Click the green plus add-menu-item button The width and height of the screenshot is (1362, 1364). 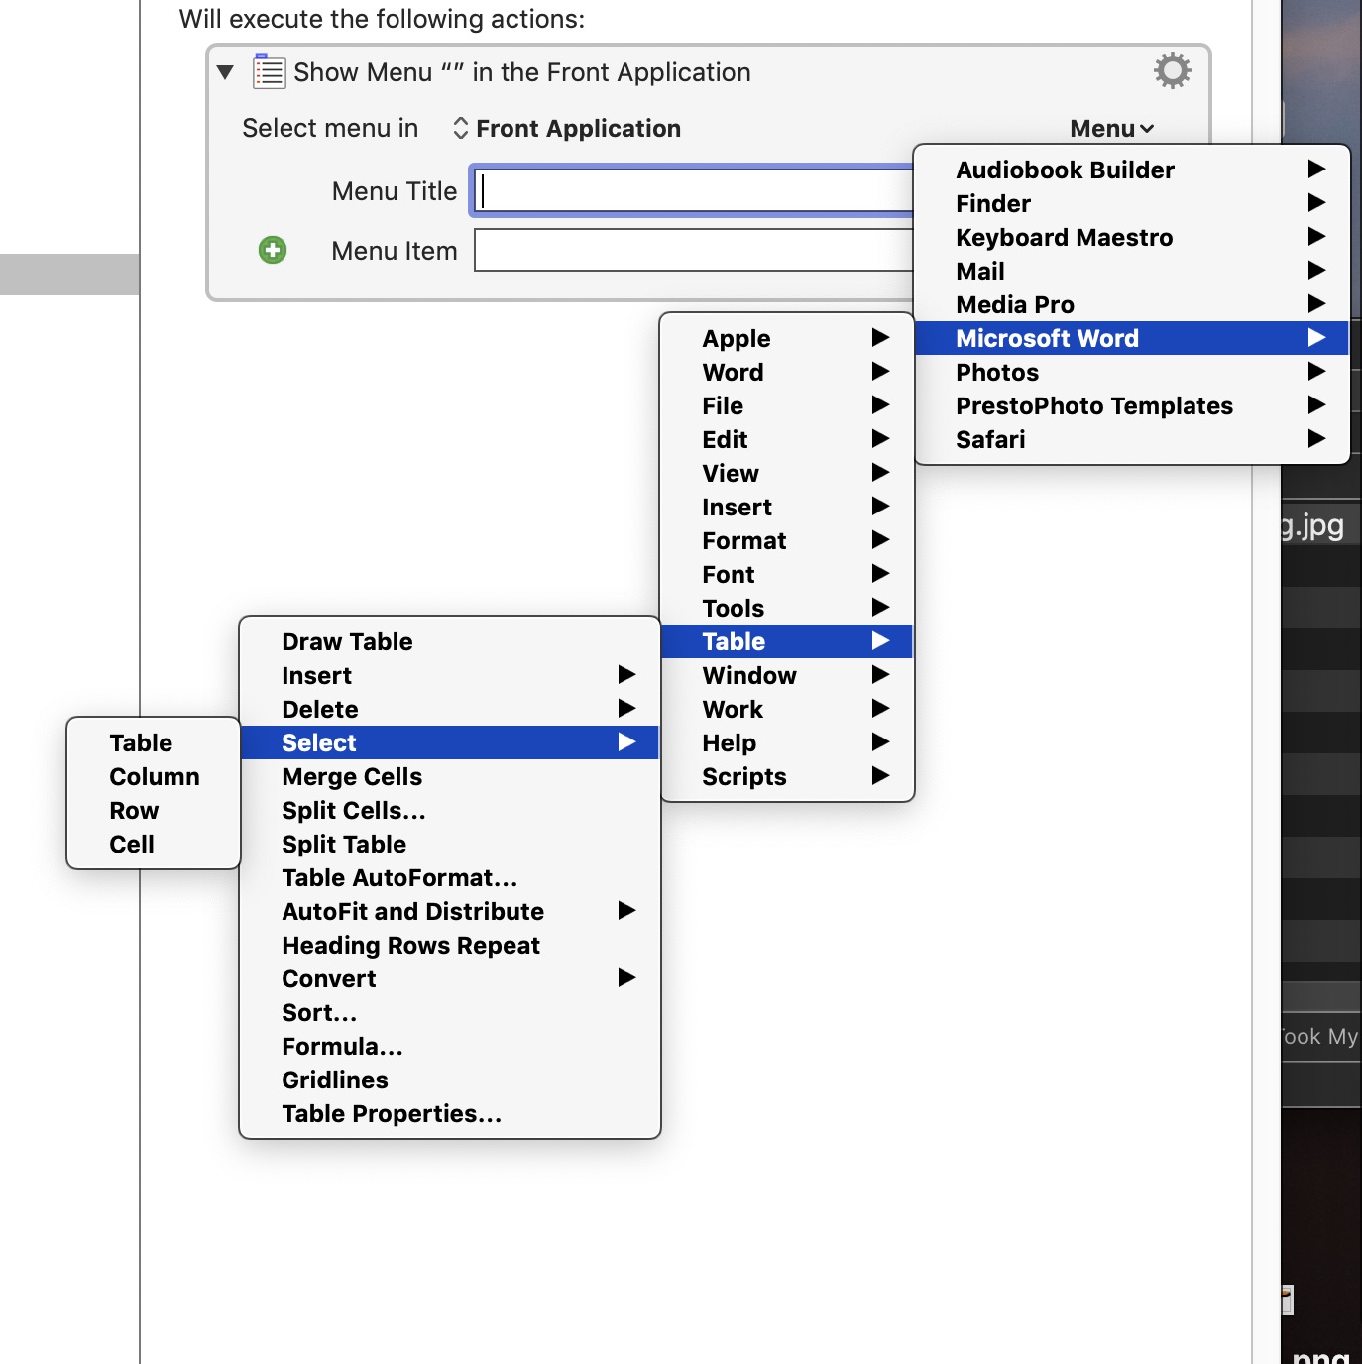tap(273, 250)
